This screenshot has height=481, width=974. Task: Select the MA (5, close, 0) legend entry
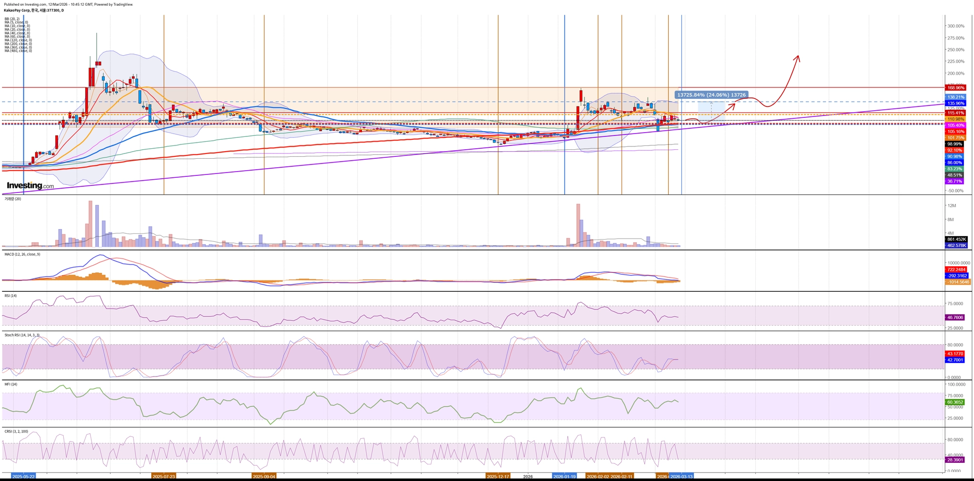[x=16, y=22]
